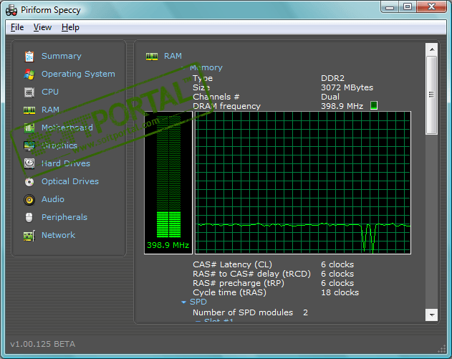Open the Audio section
This screenshot has width=452, height=359.
tap(53, 199)
